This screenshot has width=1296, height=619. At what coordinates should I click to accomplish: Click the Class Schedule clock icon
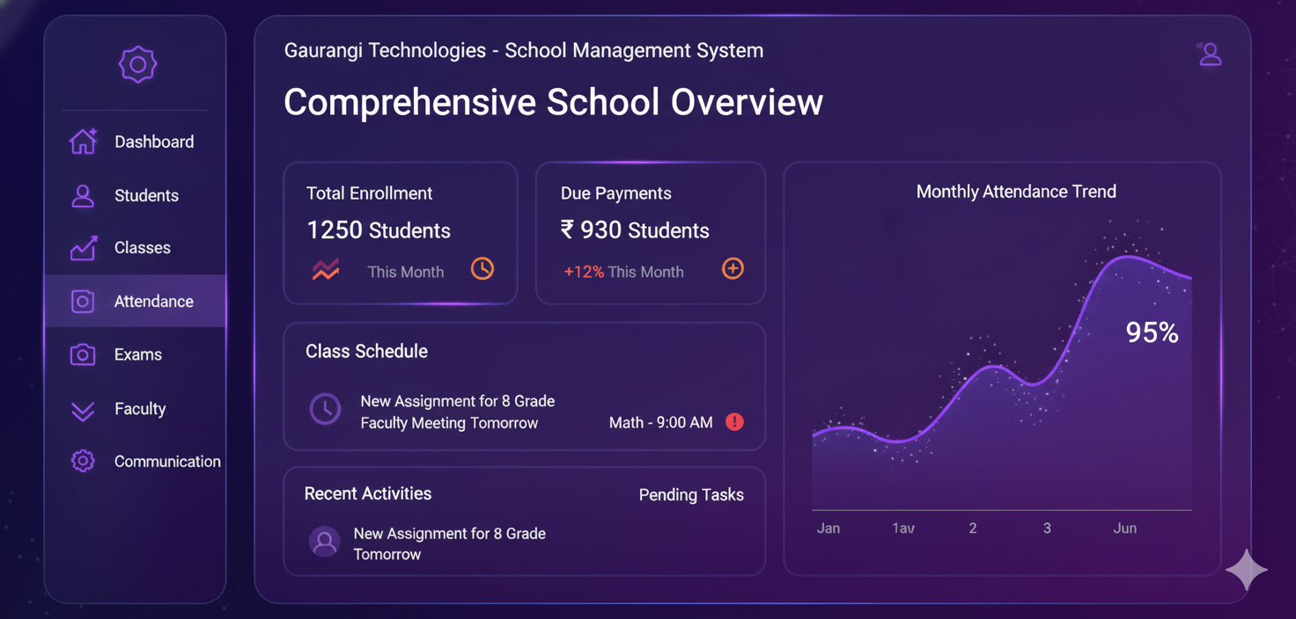(x=325, y=409)
